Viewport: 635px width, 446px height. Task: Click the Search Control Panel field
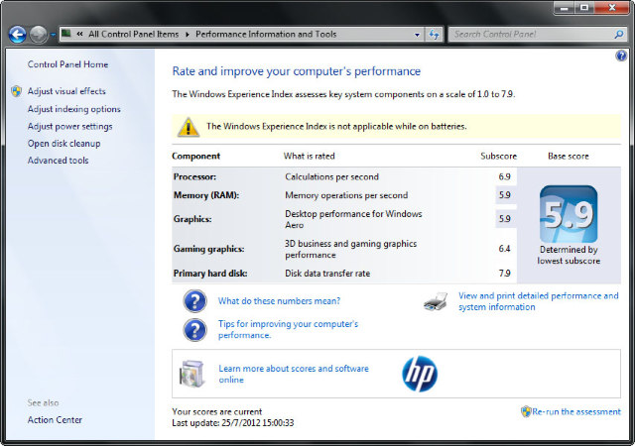[531, 34]
